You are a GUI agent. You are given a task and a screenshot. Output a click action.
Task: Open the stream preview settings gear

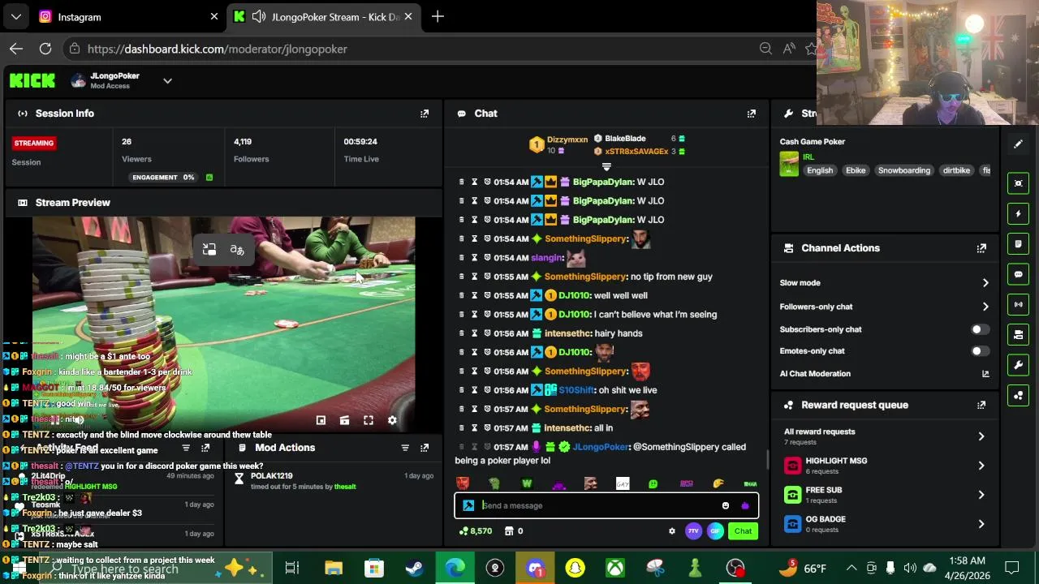(392, 420)
